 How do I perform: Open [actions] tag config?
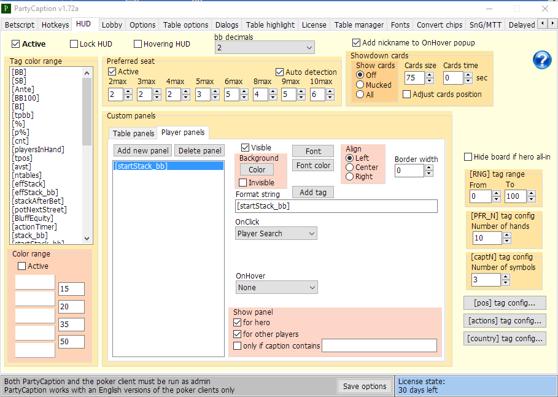pos(505,320)
